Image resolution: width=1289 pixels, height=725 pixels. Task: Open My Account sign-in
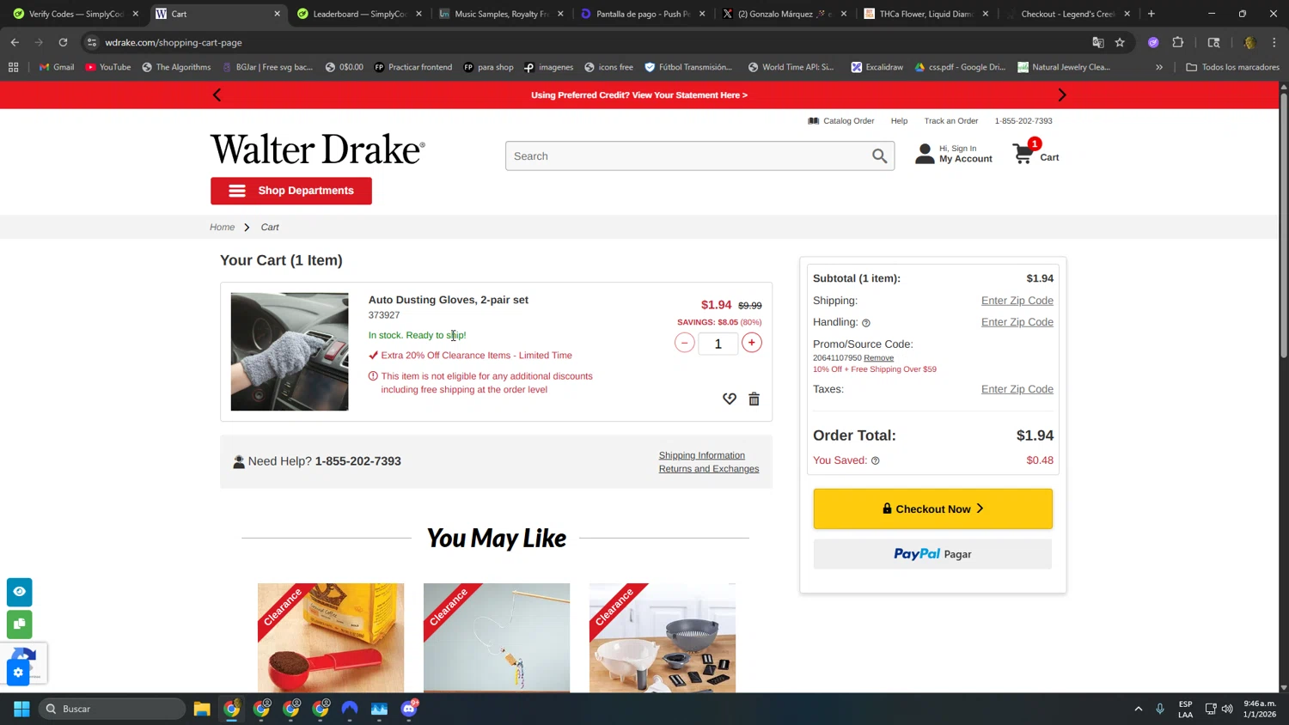(x=953, y=154)
